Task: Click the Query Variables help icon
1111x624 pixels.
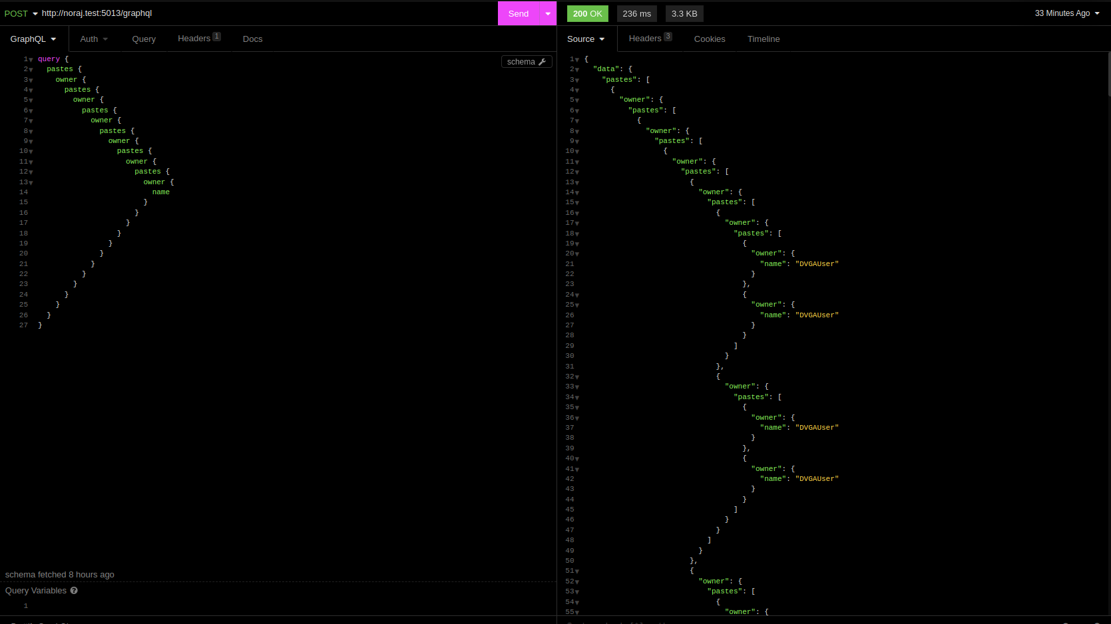Action: point(74,591)
